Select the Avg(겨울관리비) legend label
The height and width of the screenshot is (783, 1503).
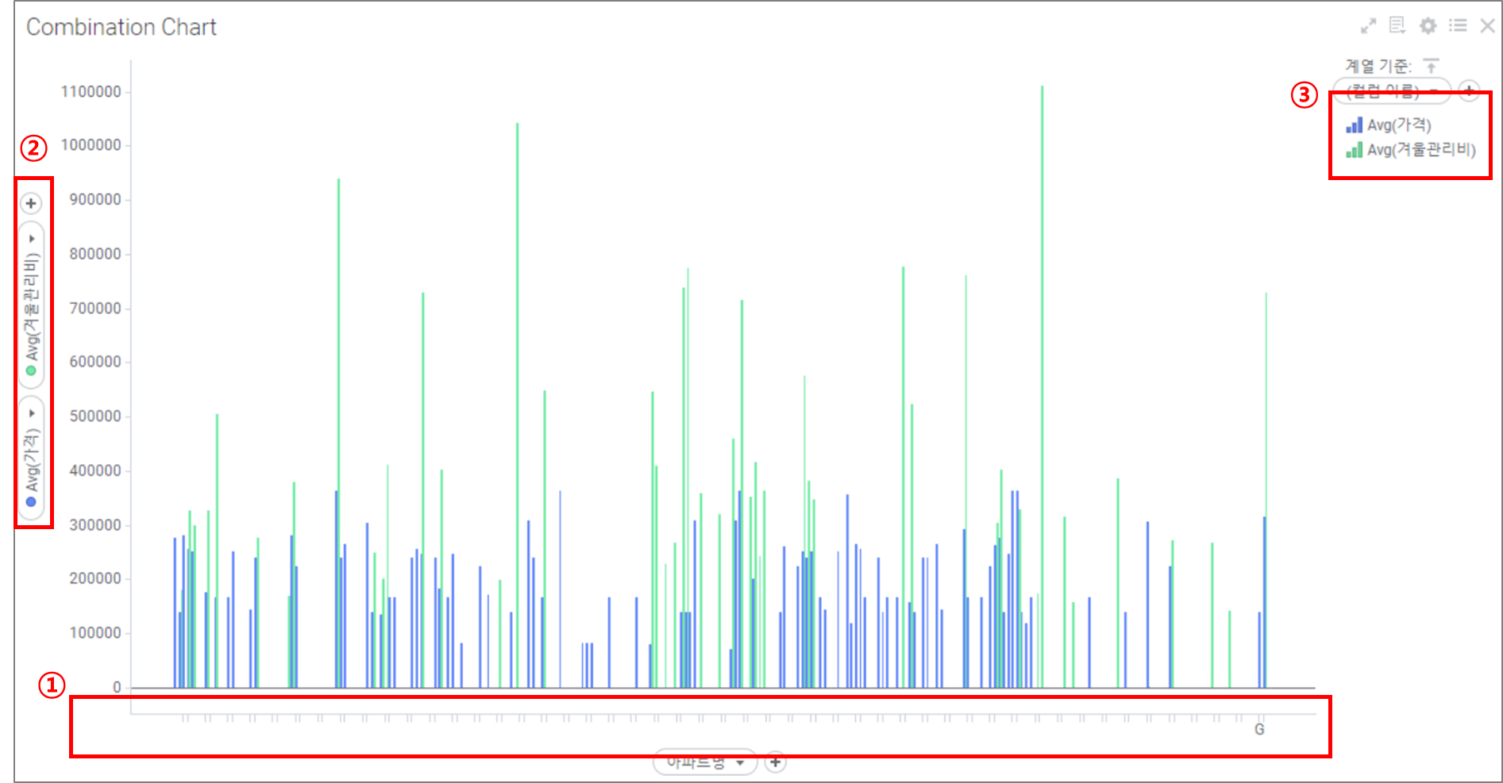(x=1421, y=149)
